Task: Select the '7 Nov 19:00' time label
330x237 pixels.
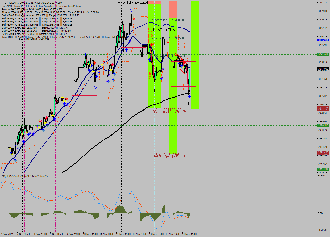Action: (23, 234)
